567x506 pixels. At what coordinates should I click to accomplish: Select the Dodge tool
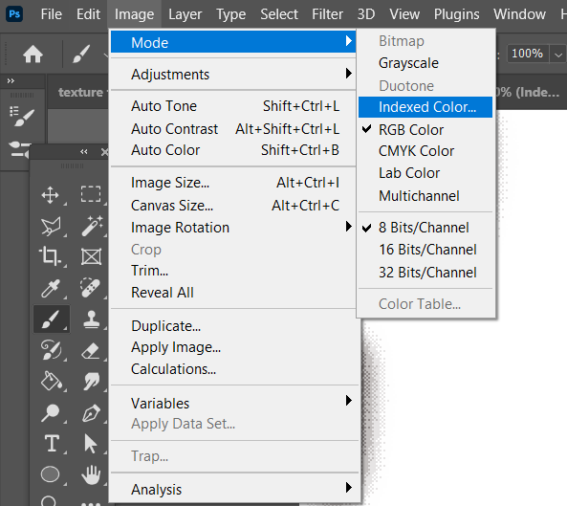(50, 412)
